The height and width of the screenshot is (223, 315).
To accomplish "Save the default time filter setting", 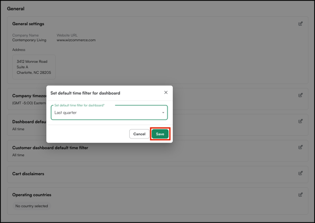I will click(x=160, y=134).
